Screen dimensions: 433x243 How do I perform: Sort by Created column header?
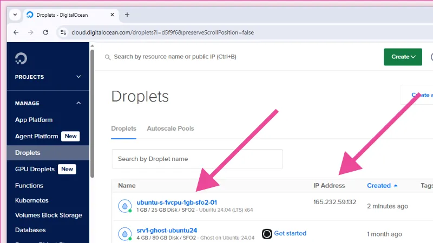(382, 185)
